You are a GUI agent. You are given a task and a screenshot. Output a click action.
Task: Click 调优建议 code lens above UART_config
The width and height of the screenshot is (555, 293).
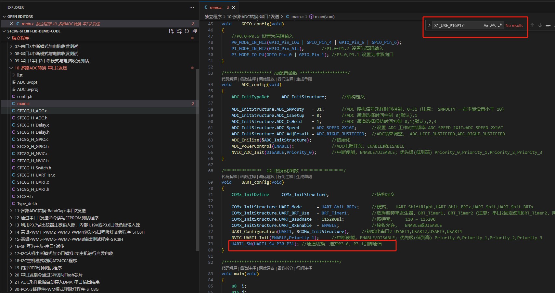pyautogui.click(x=267, y=177)
